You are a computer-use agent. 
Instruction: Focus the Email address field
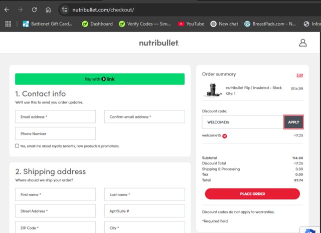click(x=55, y=116)
